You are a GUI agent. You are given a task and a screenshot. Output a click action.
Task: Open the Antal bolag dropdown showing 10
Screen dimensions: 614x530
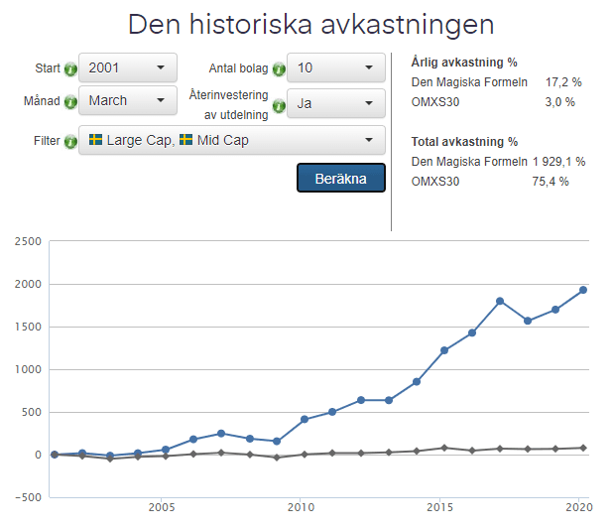(x=335, y=68)
